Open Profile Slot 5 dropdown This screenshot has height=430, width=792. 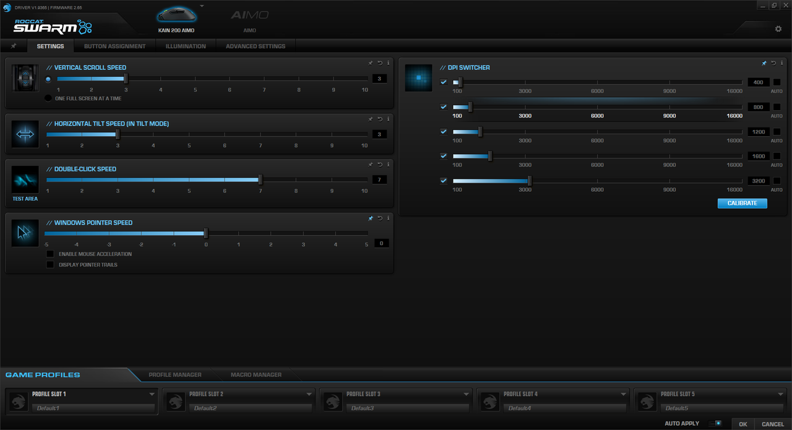tap(781, 394)
